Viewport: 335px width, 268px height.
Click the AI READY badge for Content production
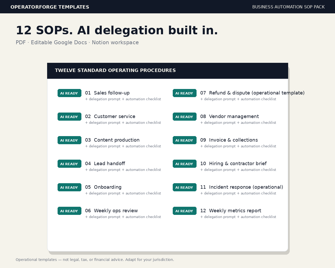click(x=69, y=140)
